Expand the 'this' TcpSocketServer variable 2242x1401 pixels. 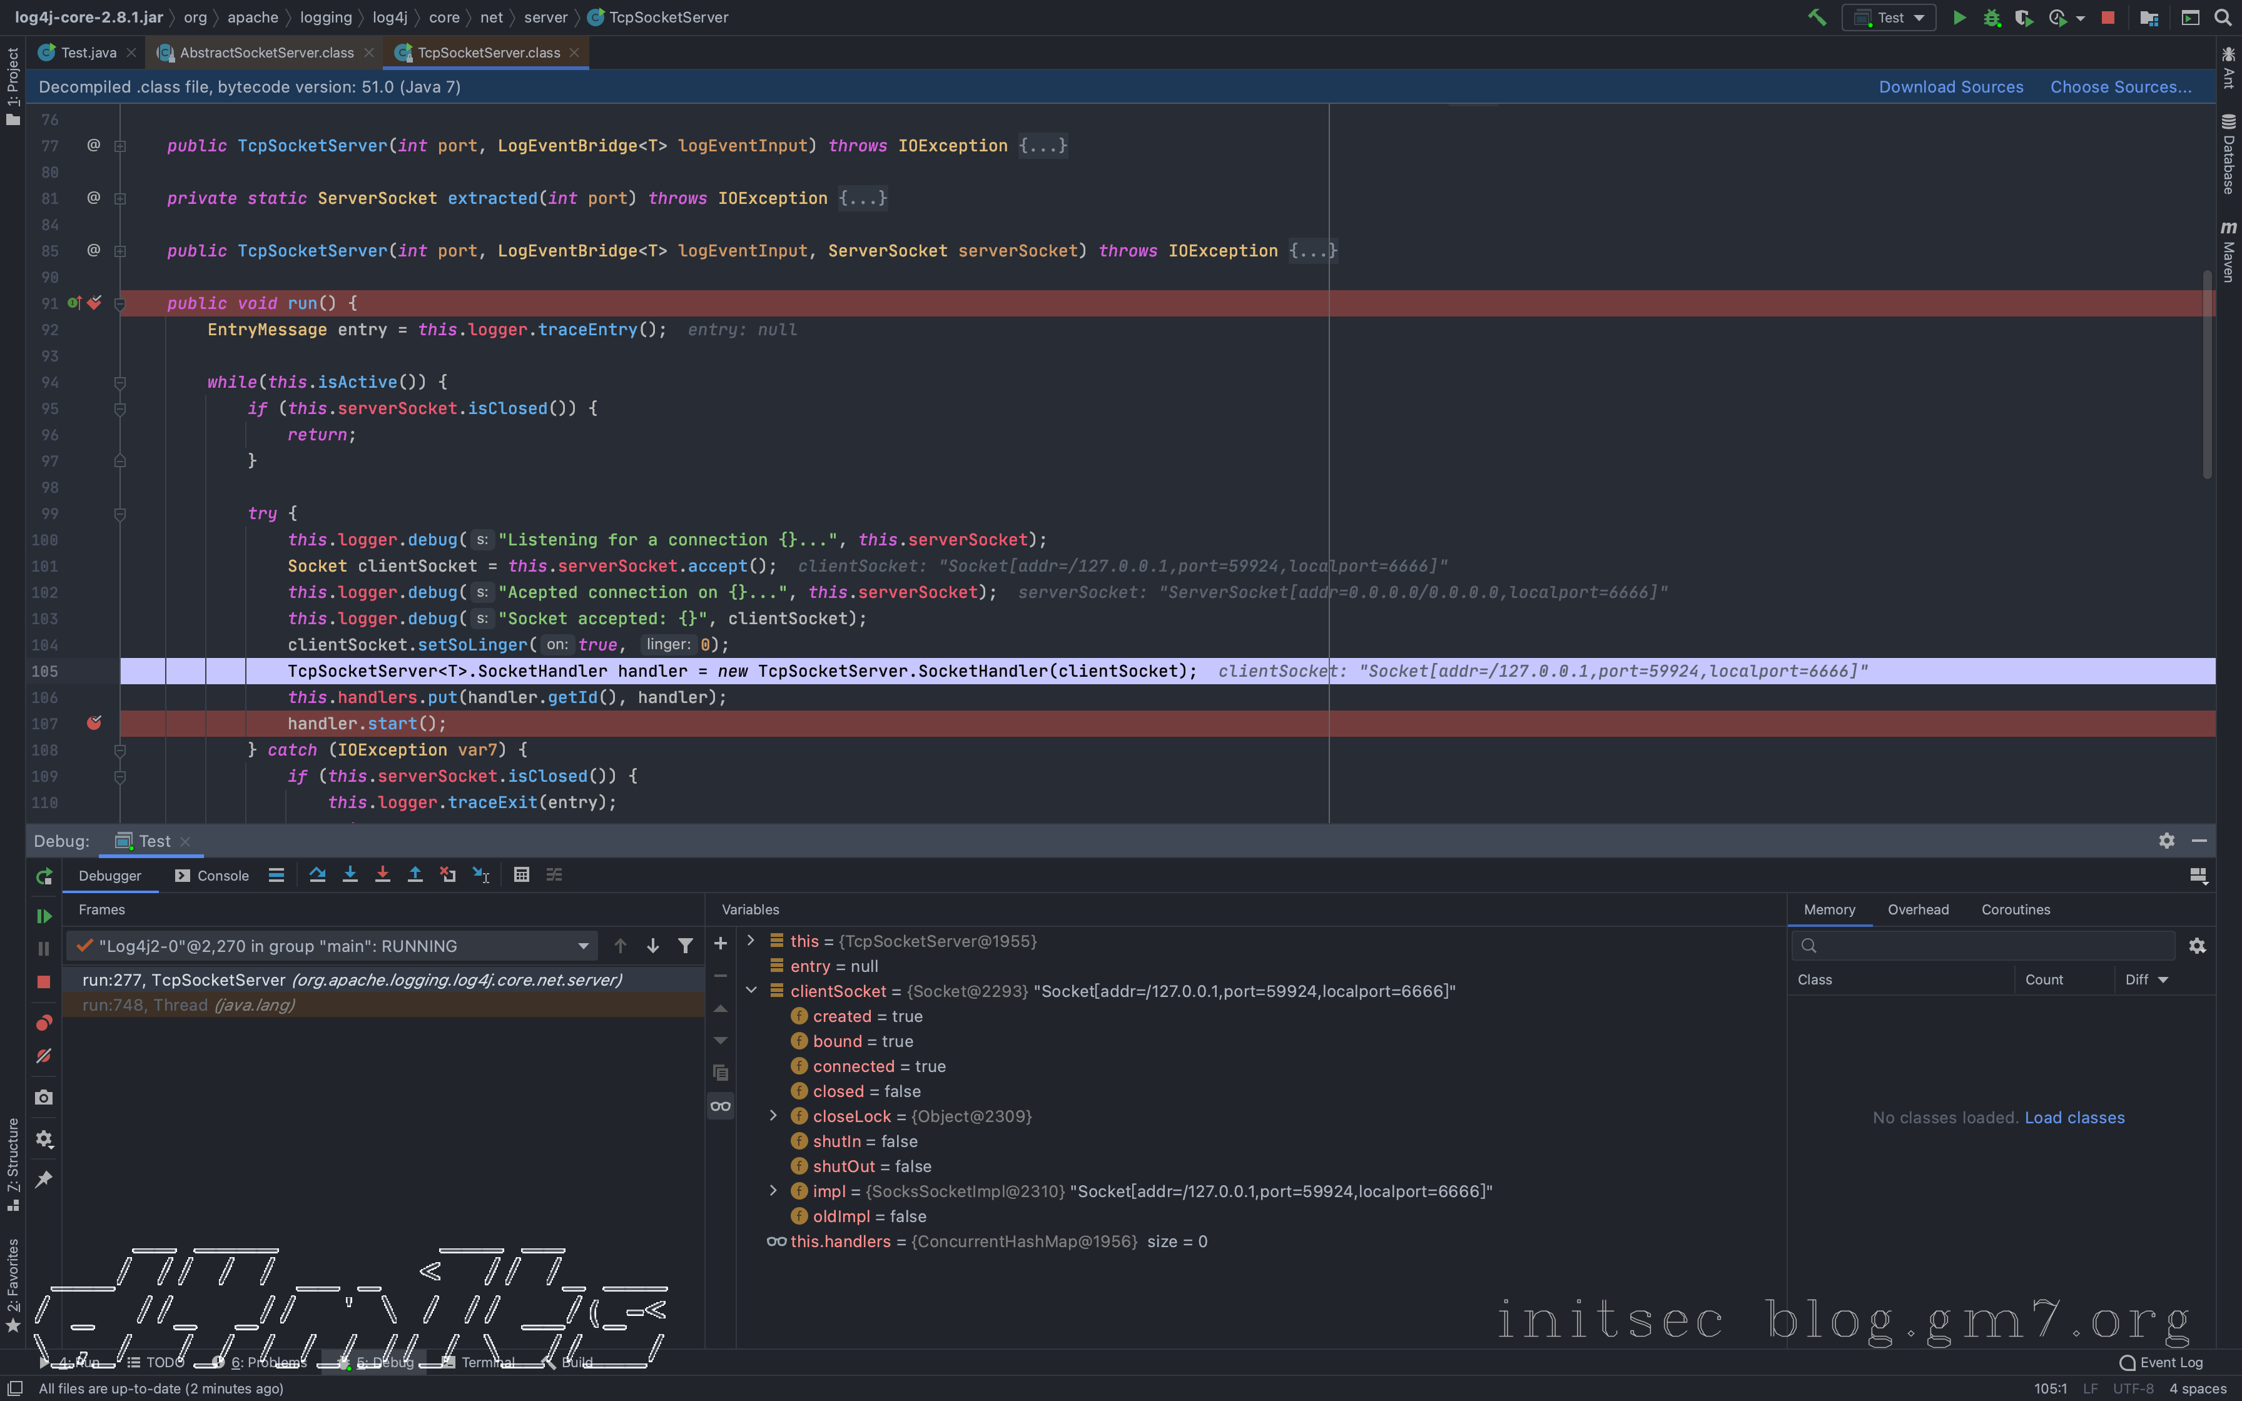[x=751, y=941]
